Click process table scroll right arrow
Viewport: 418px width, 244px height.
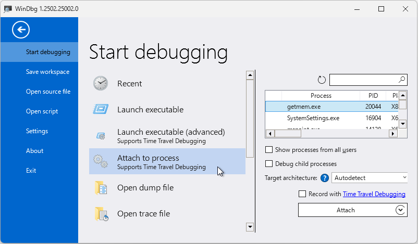[392, 134]
